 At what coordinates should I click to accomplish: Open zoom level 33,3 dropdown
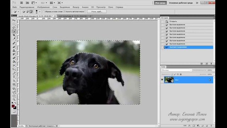[x=46, y=3]
